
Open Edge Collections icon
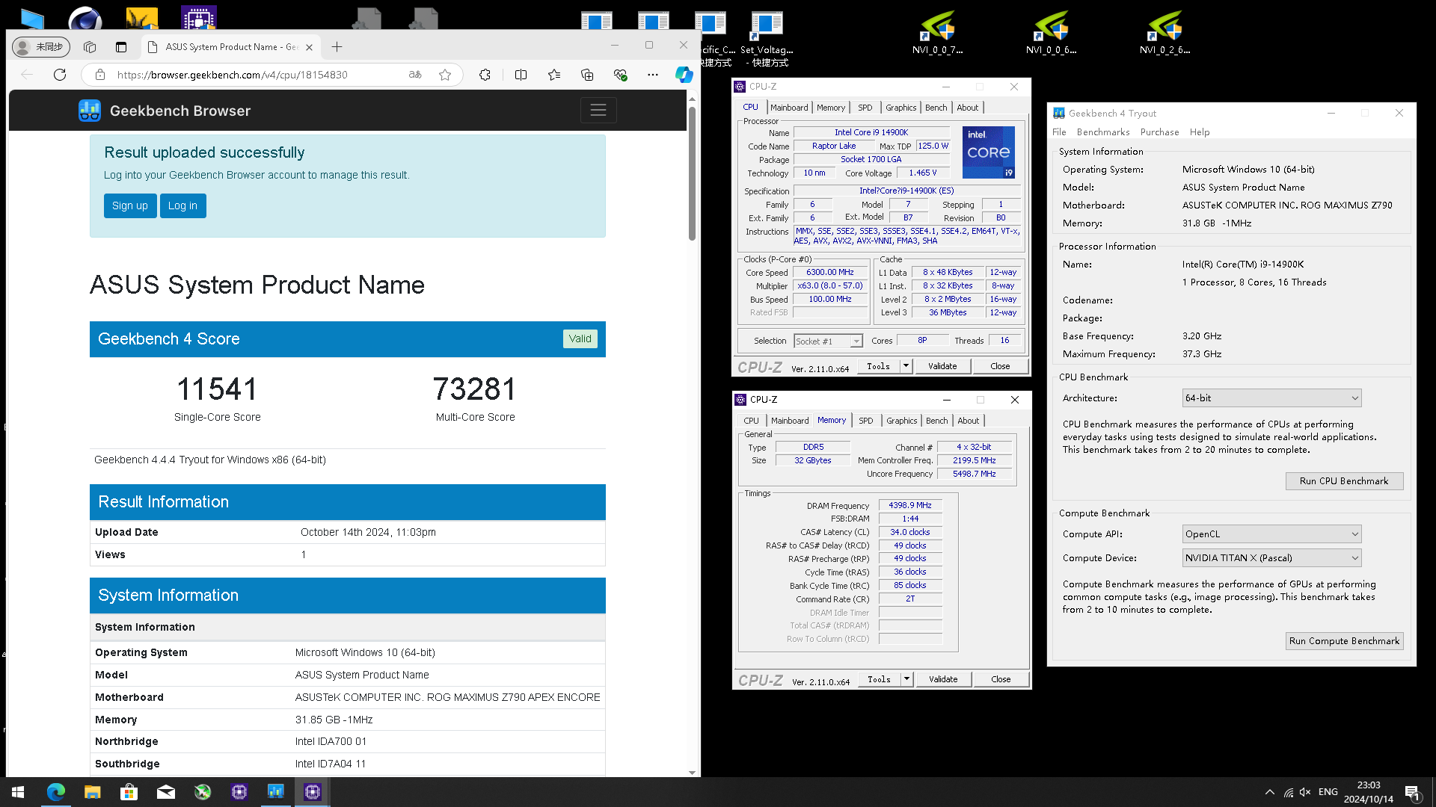pyautogui.click(x=587, y=75)
